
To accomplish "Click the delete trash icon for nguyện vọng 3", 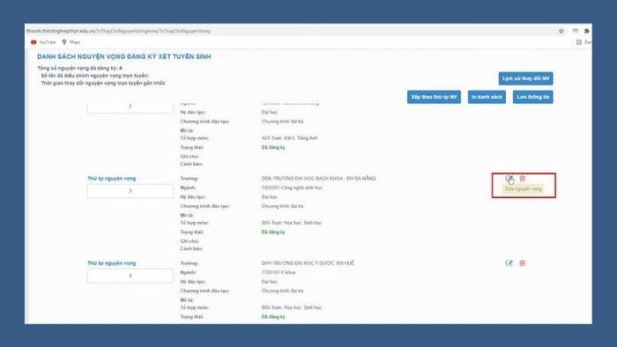I will coord(522,179).
